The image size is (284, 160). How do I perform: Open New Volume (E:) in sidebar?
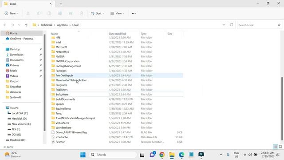point(22,124)
